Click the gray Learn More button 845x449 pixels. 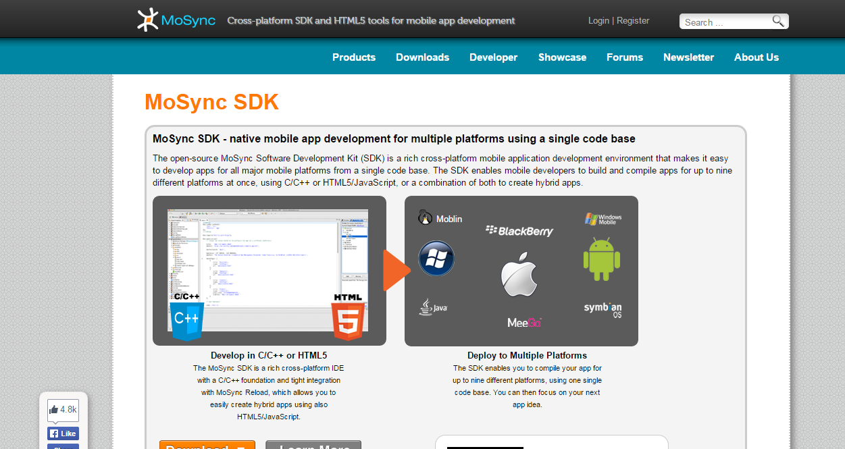313,445
